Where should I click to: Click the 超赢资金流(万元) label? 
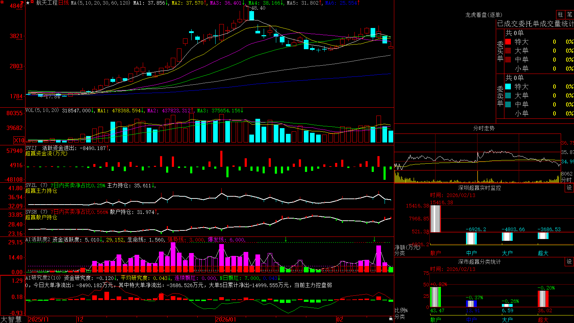pyautogui.click(x=46, y=153)
